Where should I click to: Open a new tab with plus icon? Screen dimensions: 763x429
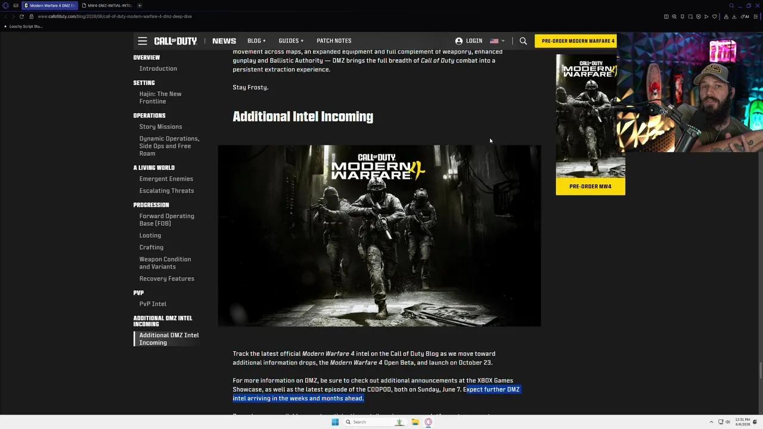coord(139,5)
